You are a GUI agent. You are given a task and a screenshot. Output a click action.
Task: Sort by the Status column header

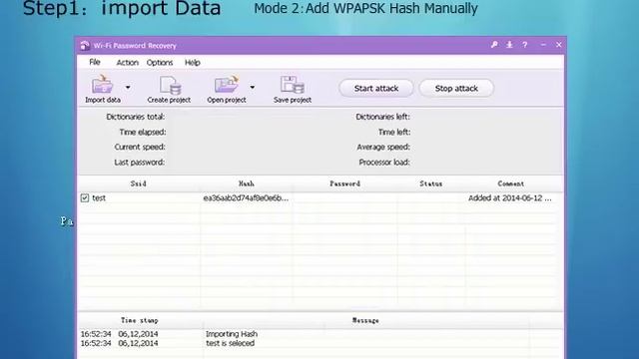coord(431,183)
